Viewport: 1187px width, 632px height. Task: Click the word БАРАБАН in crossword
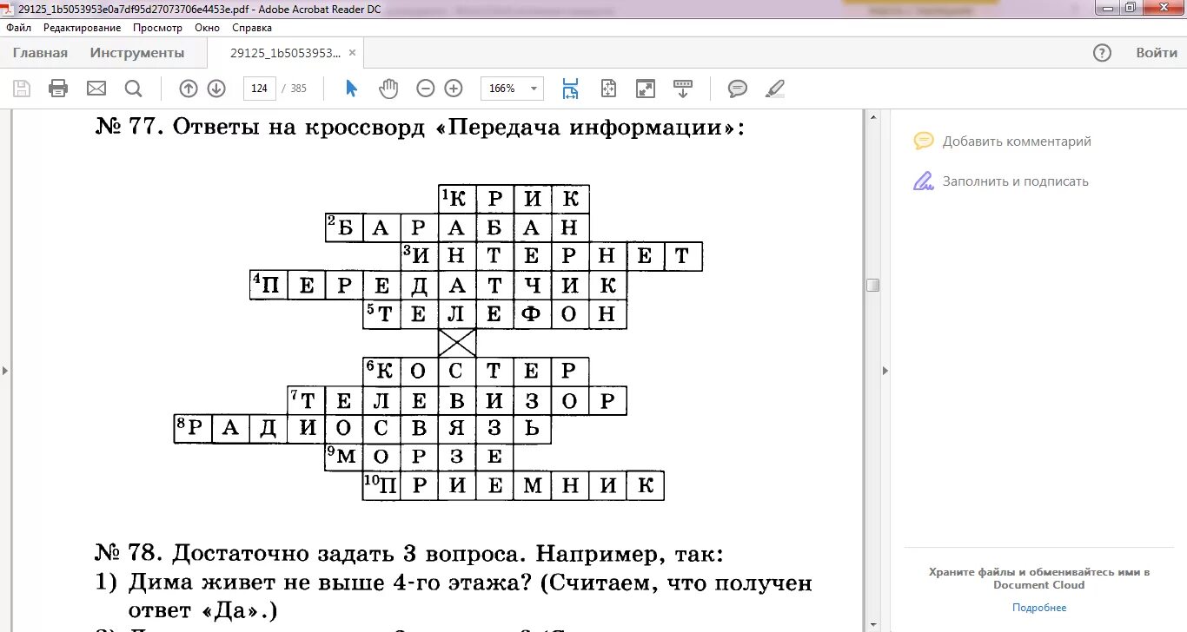(x=457, y=227)
